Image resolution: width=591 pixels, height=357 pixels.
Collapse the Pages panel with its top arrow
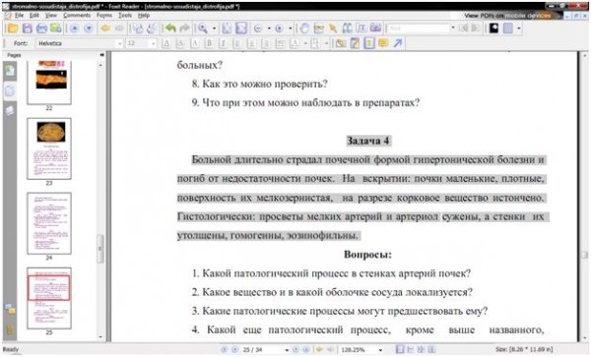pos(101,55)
